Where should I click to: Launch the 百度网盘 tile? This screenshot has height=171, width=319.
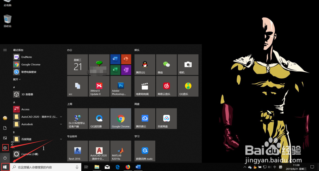[x=166, y=118]
